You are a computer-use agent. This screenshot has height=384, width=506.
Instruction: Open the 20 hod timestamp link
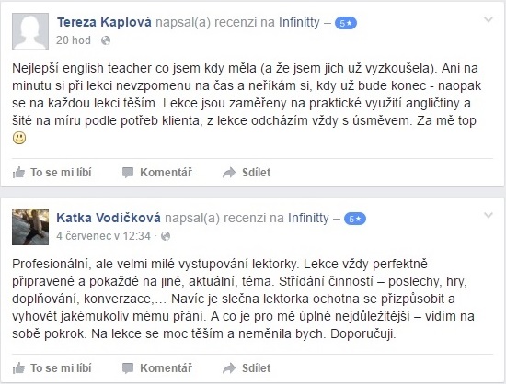[74, 40]
